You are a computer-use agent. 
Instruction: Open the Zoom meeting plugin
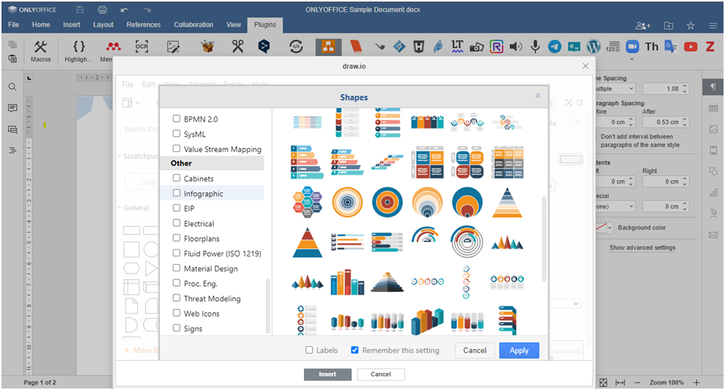pos(632,46)
